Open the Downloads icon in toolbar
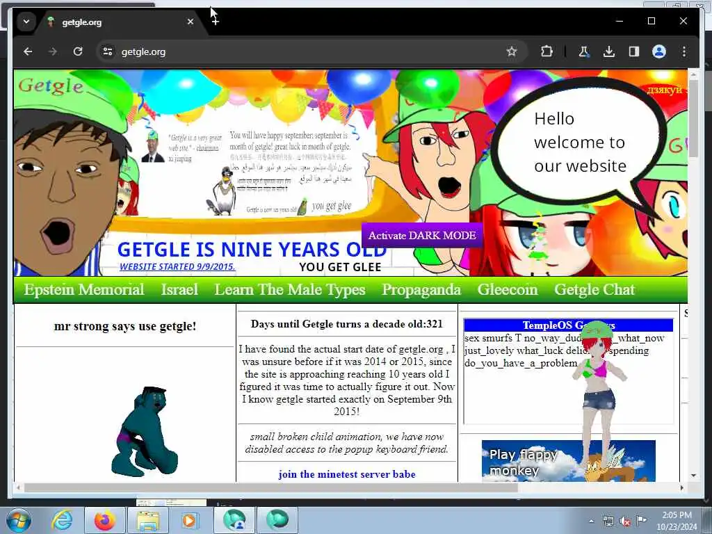 click(x=609, y=51)
